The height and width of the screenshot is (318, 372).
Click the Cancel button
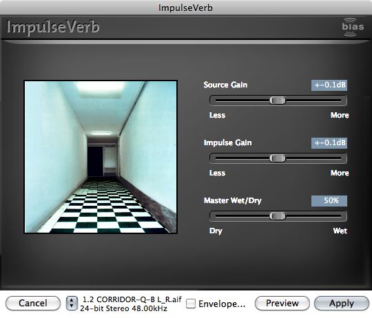33,304
